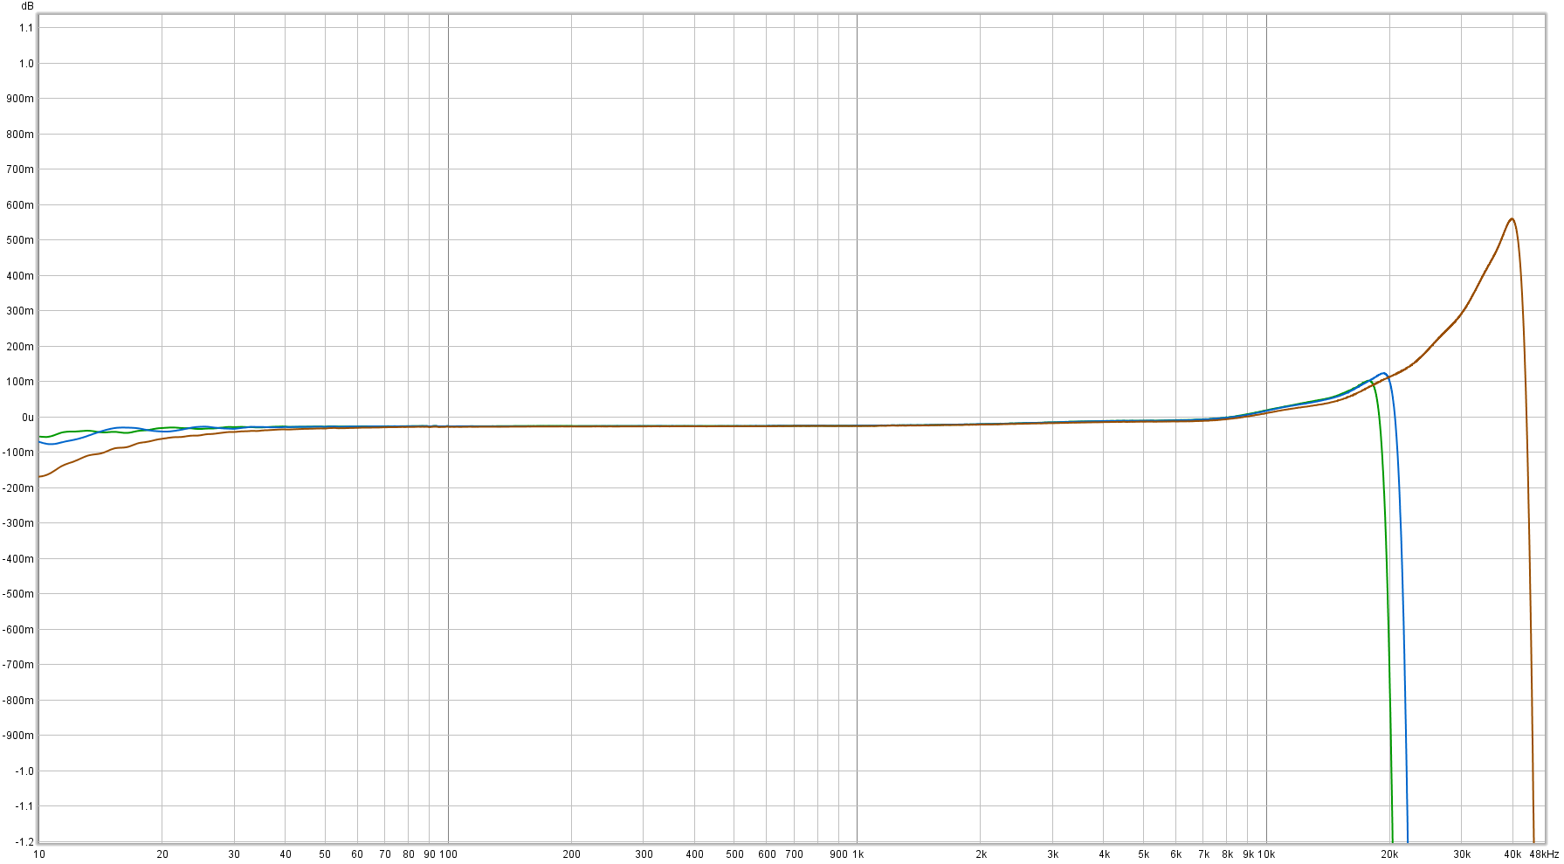Click the -300m vertical axis label

point(20,523)
